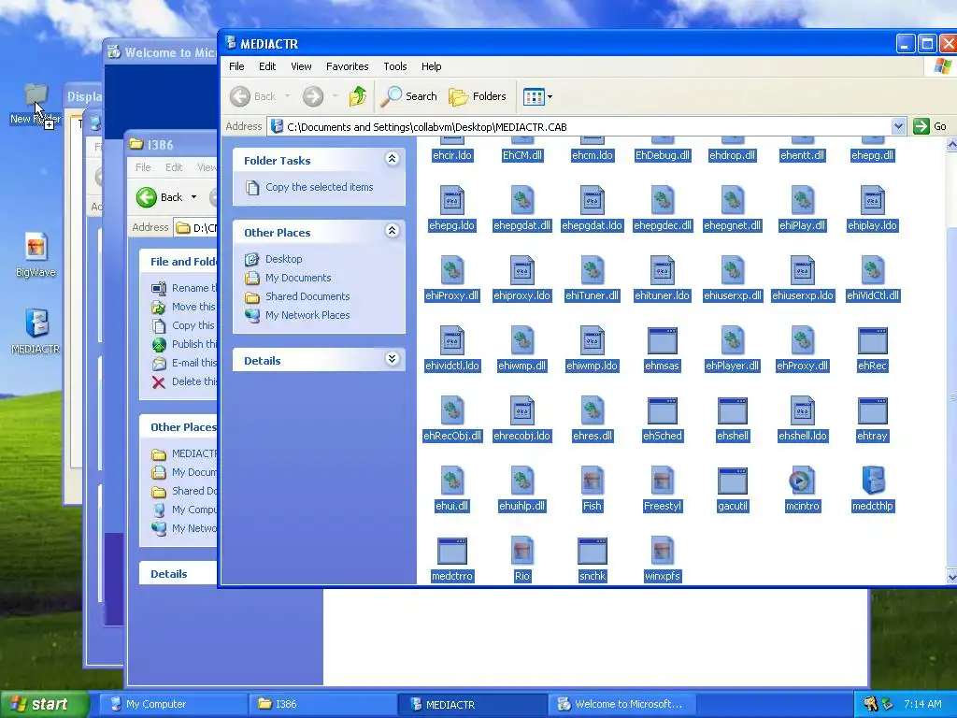Open Shared Documents link in MEDIACTR

coord(307,296)
